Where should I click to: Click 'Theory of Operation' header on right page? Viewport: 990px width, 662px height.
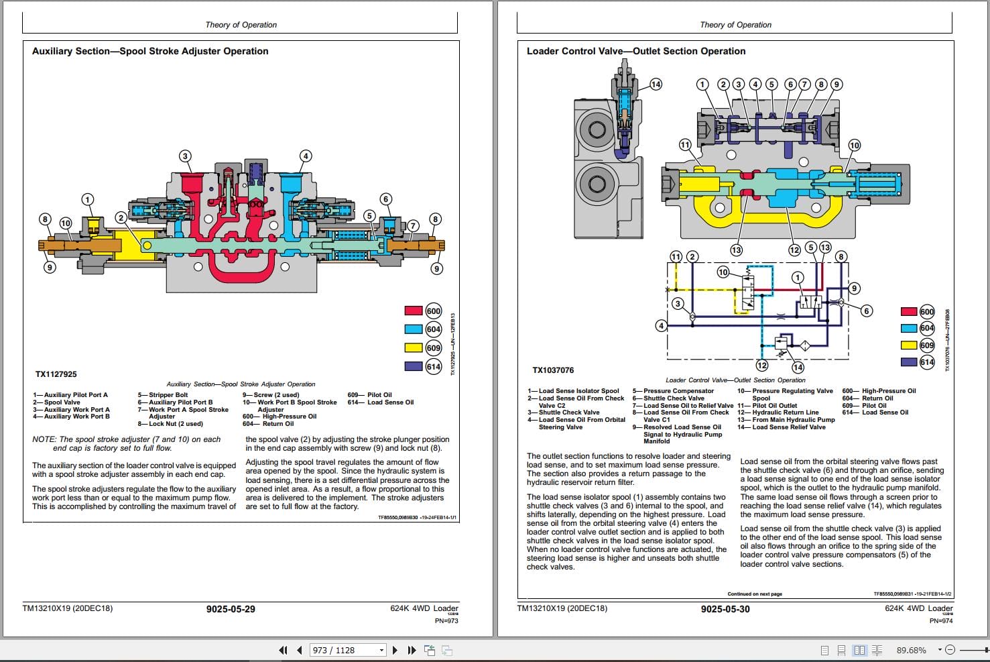[x=735, y=25]
